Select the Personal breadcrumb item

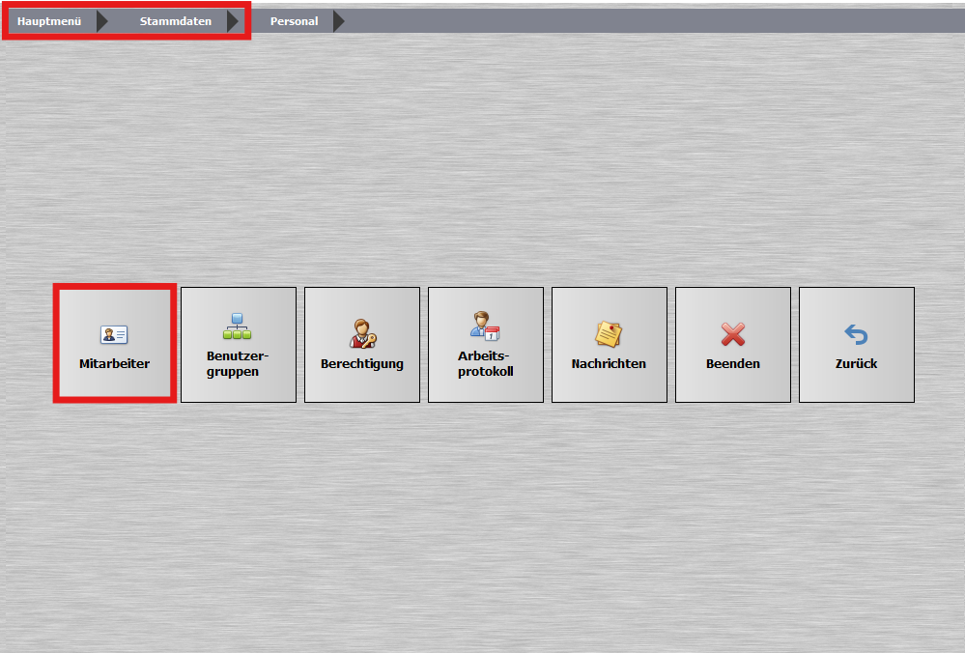294,21
